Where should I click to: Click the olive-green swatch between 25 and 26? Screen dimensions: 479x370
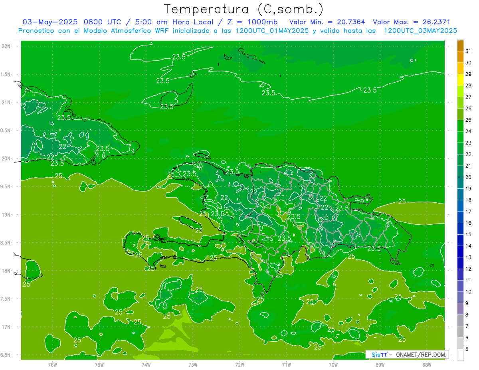460,114
